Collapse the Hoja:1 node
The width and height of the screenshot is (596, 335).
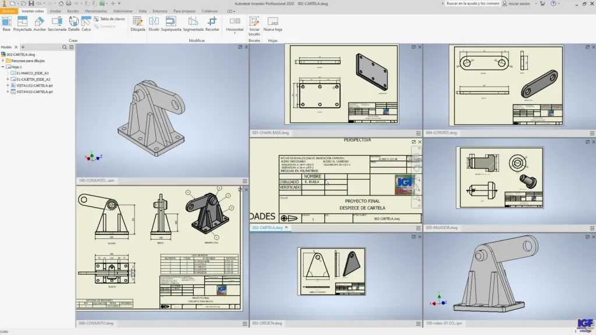(x=3, y=67)
